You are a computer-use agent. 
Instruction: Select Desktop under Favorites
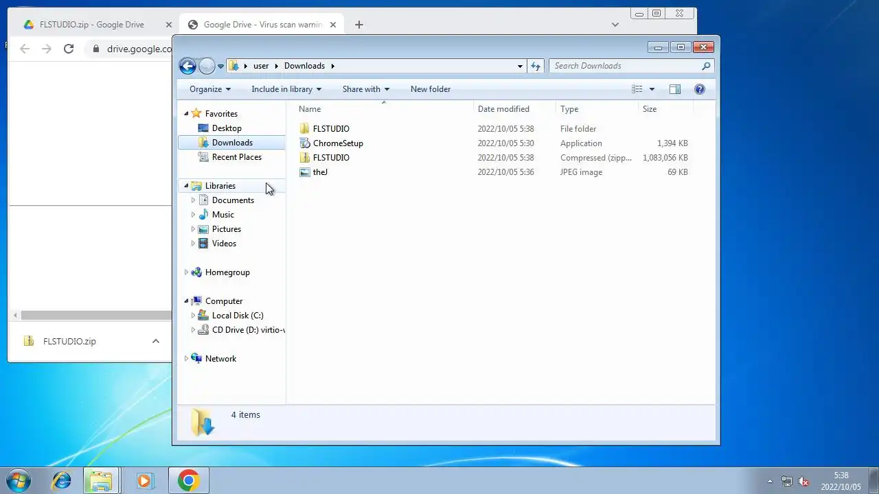tap(227, 128)
